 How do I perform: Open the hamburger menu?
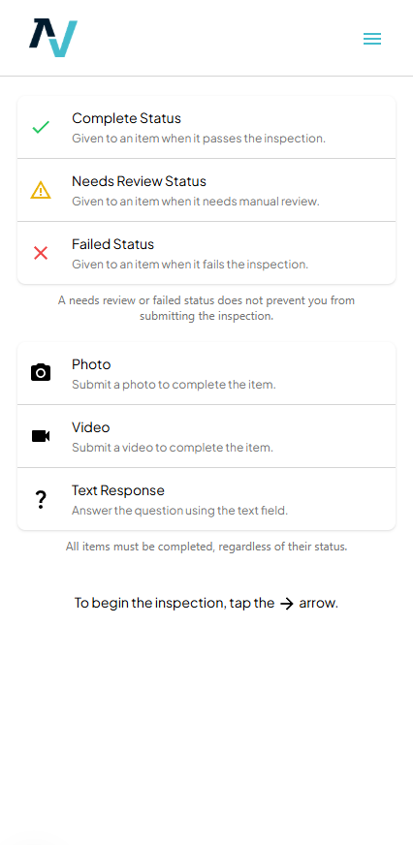pyautogui.click(x=372, y=39)
